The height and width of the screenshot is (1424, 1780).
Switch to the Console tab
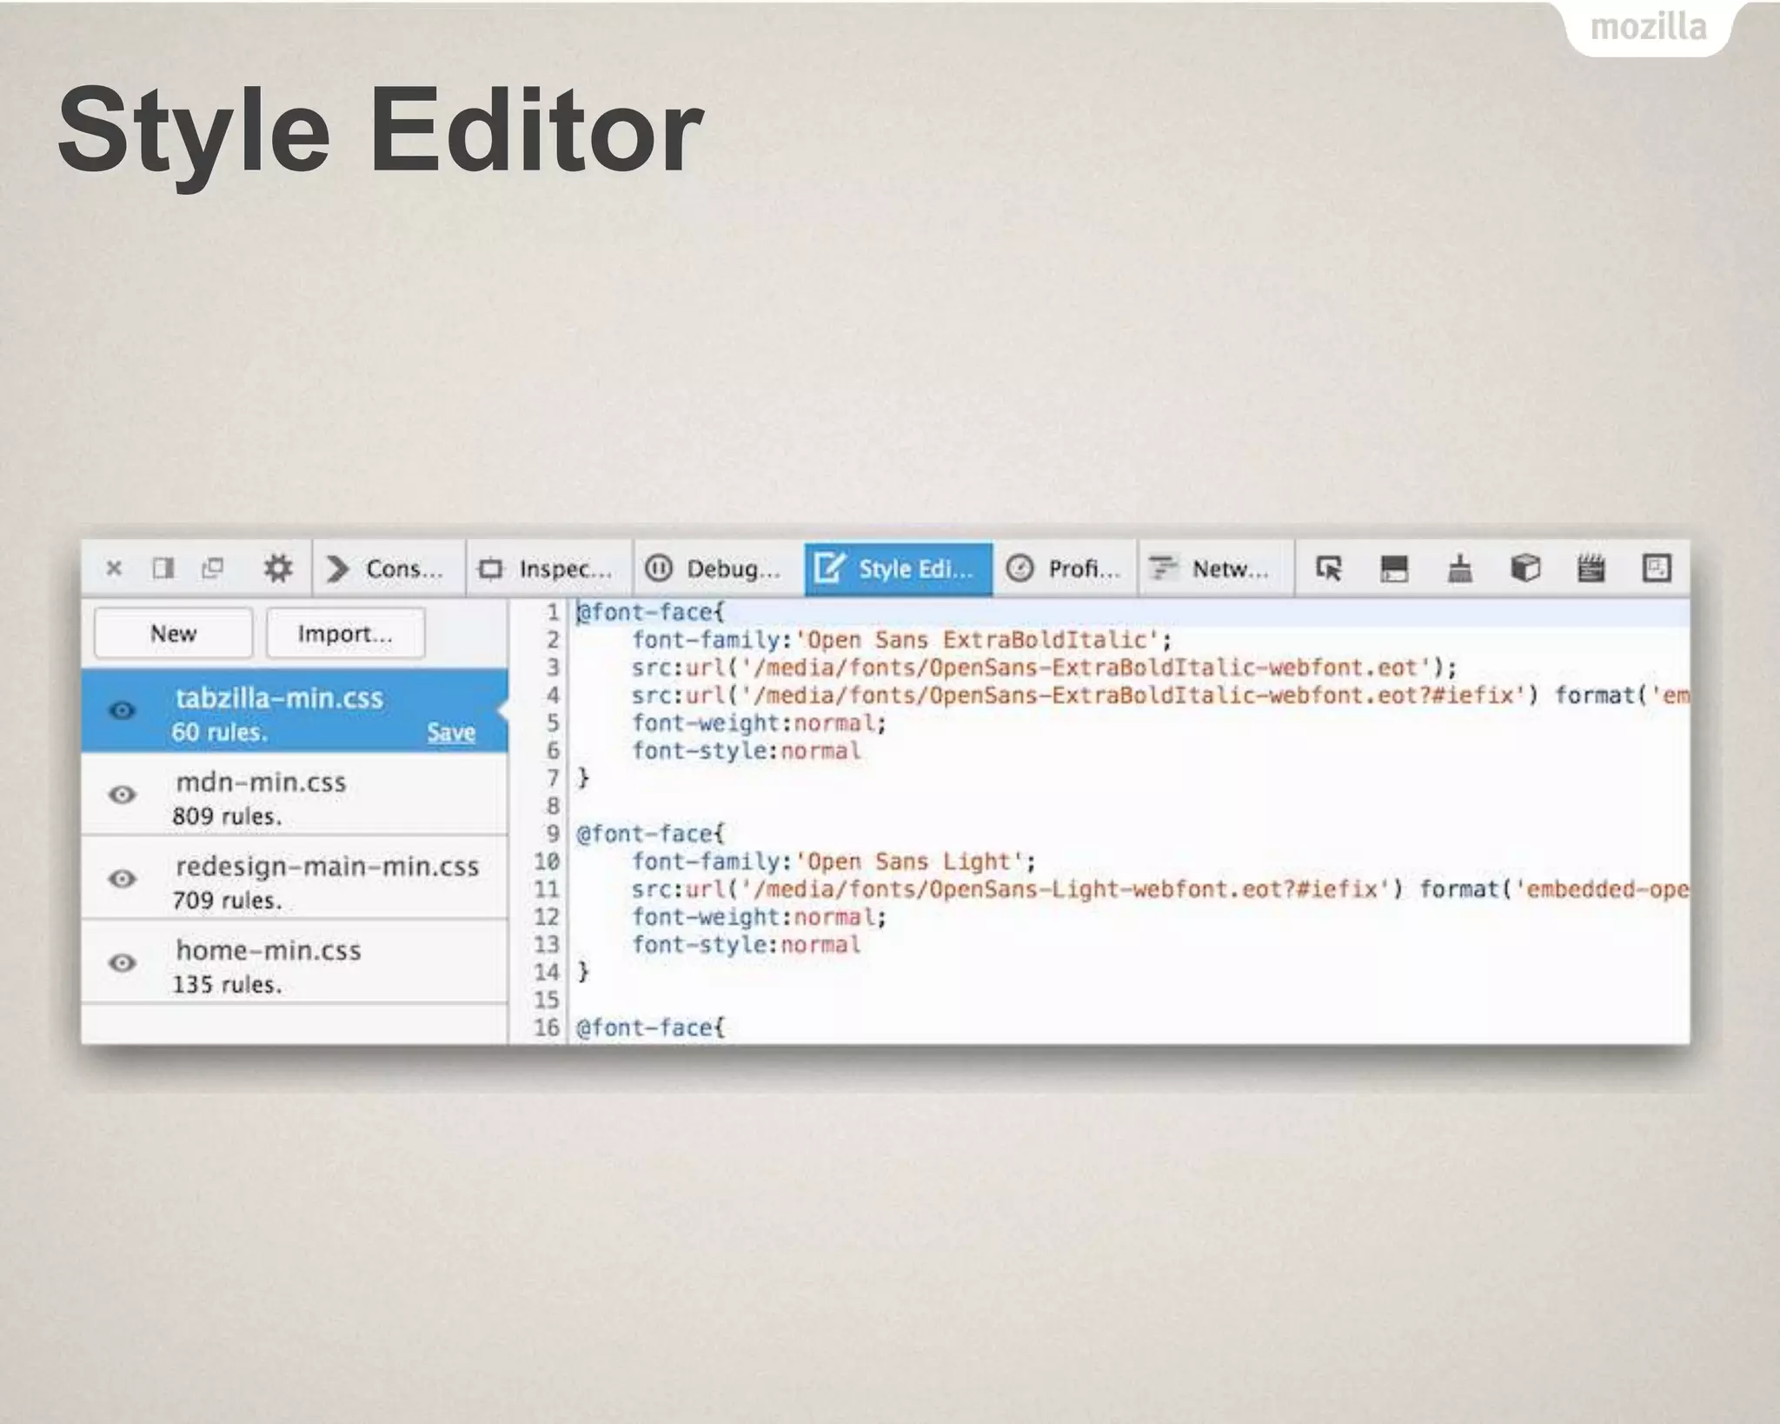tap(389, 569)
